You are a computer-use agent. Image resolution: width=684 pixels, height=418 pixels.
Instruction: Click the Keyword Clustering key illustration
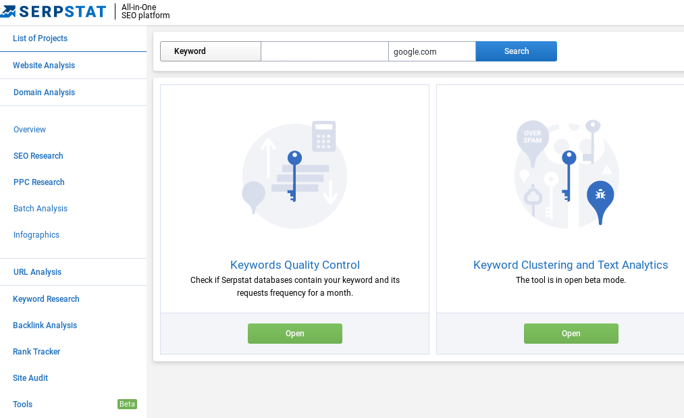[x=567, y=174]
